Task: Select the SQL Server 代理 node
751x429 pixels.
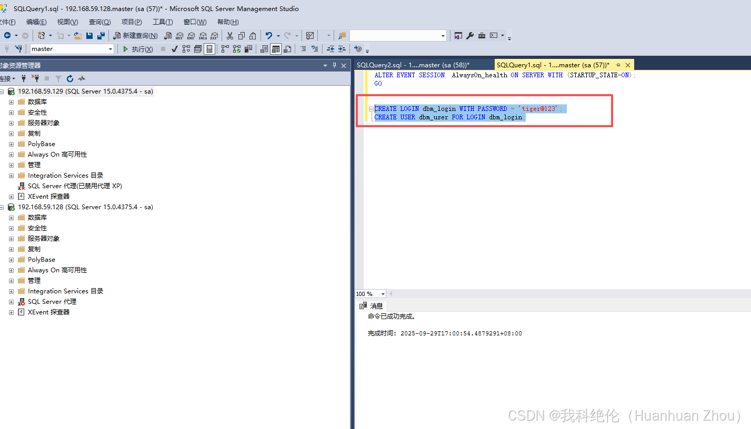Action: (x=51, y=301)
